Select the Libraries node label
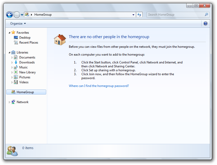Screen dimensions: 217x165 [x=22, y=52]
